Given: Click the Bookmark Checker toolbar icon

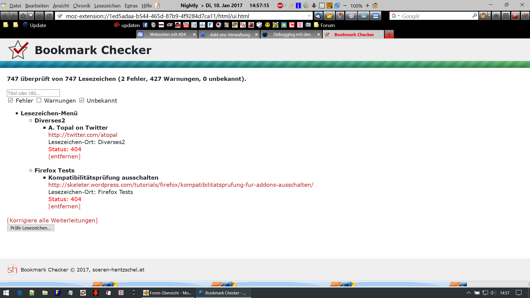Looking at the screenshot, I should (525, 16).
